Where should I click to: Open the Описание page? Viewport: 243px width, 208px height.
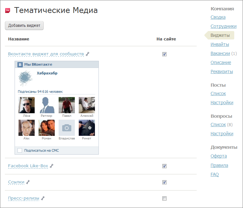coord(221,62)
